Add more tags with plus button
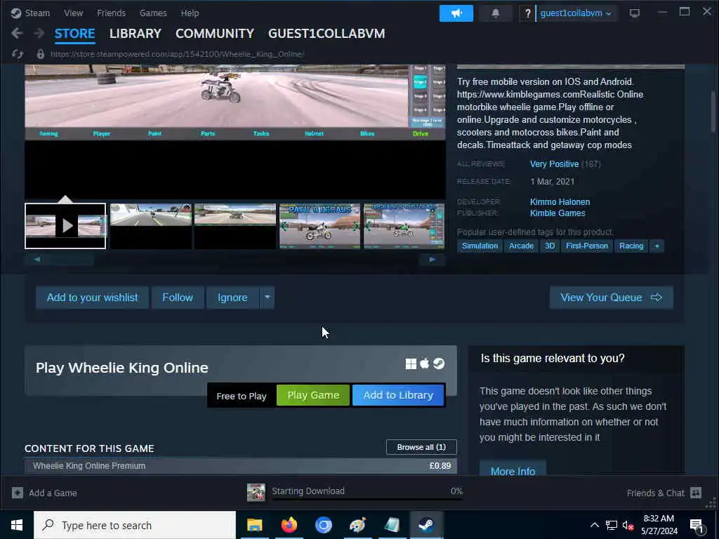This screenshot has width=719, height=539. click(x=657, y=246)
